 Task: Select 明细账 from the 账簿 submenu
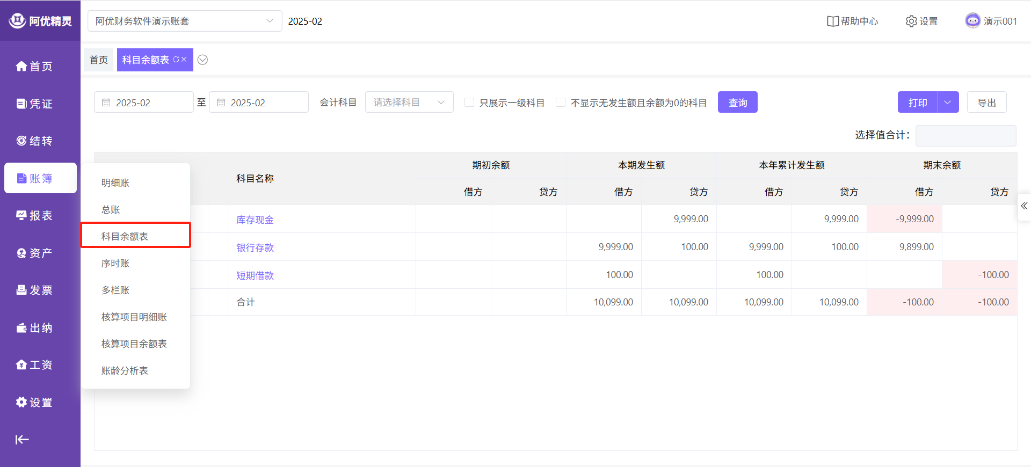point(115,183)
